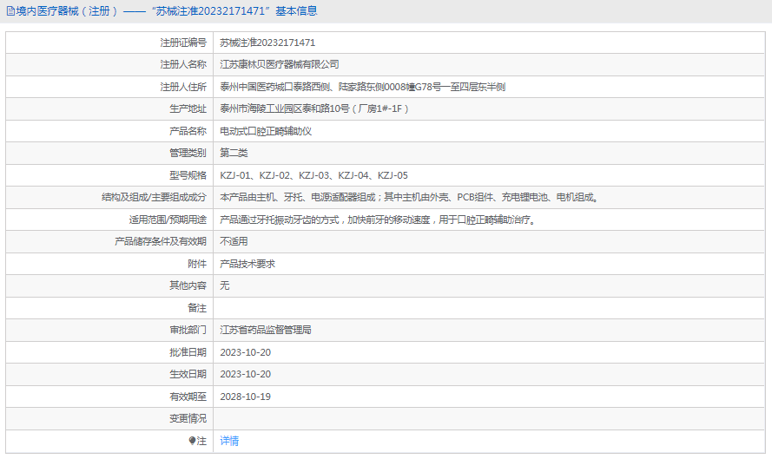The height and width of the screenshot is (459, 772).
Task: Click the 生产地址 row label
Action: (188, 108)
